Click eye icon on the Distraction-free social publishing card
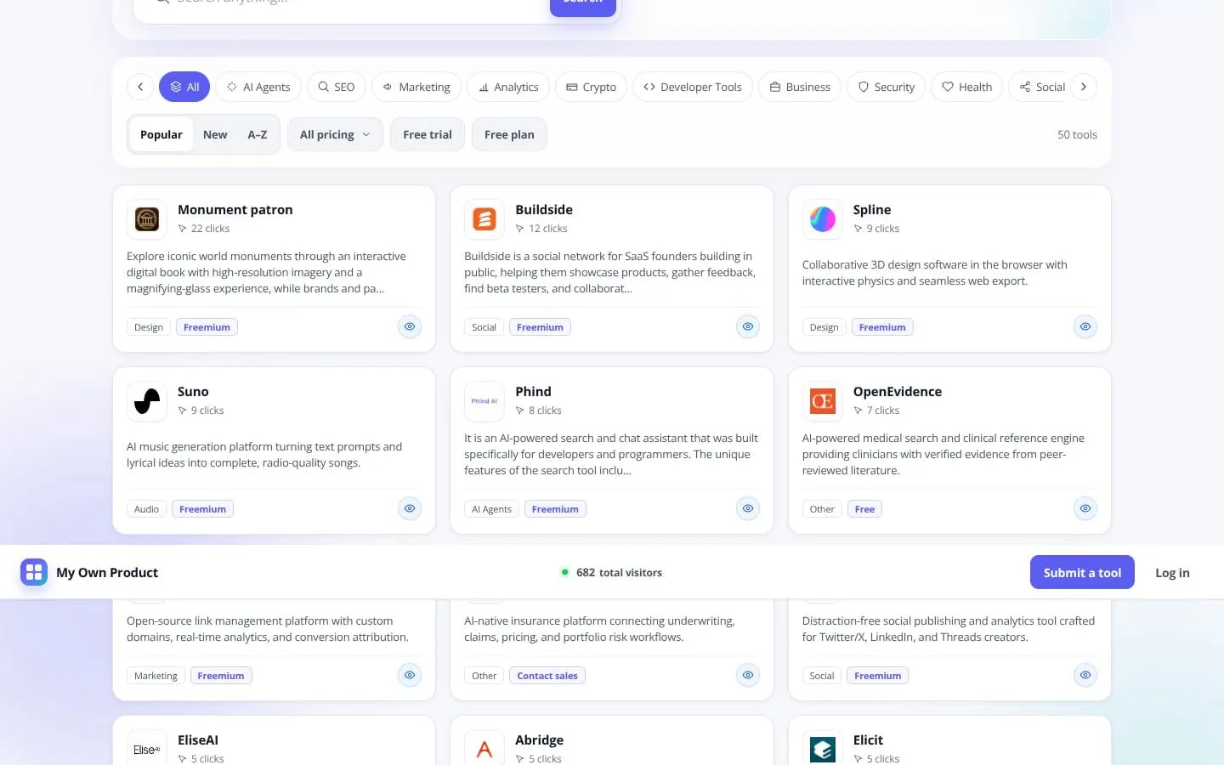Image resolution: width=1224 pixels, height=765 pixels. [1085, 675]
